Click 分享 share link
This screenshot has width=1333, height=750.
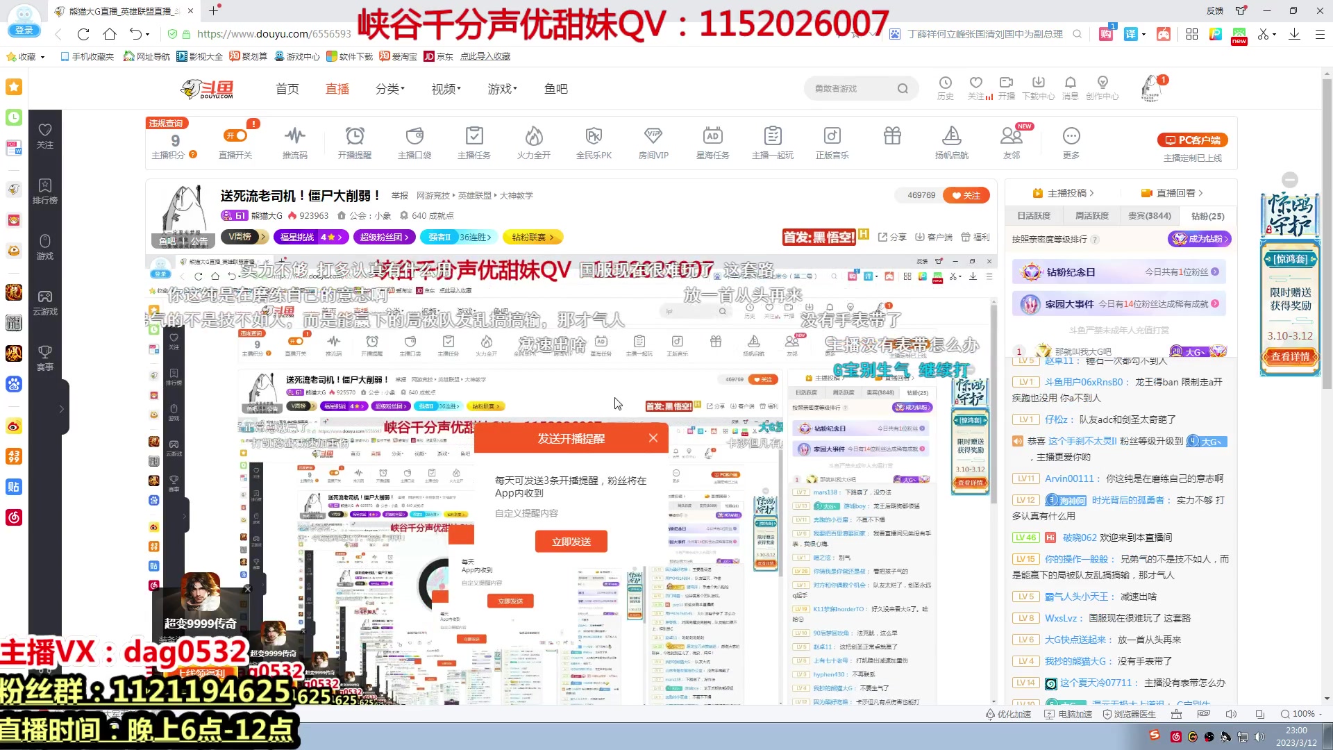[x=892, y=237]
